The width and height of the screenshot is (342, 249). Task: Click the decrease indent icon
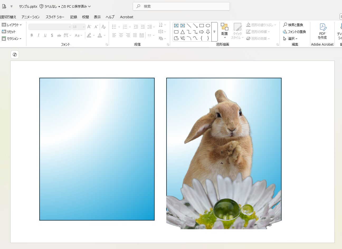[x=136, y=27]
